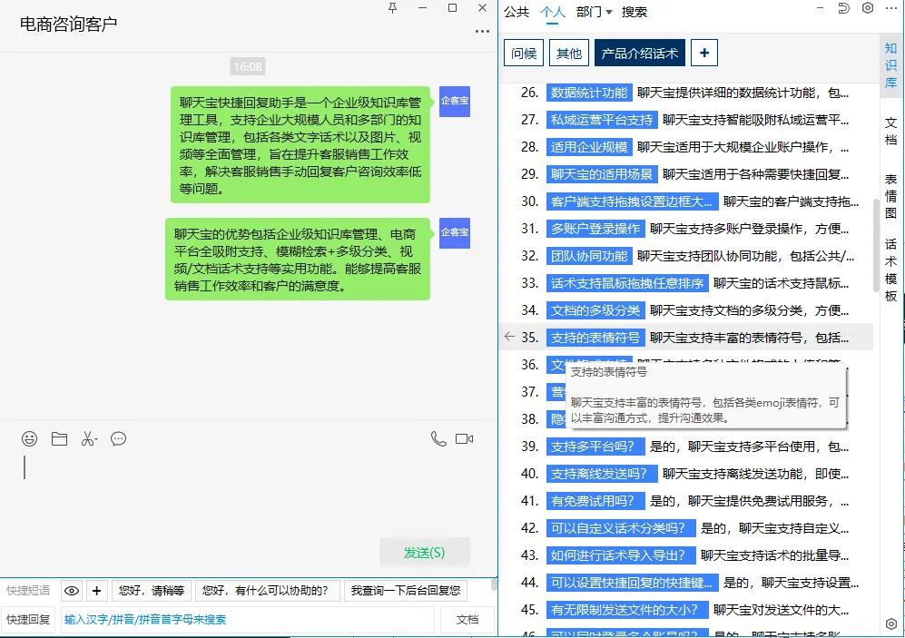The width and height of the screenshot is (905, 638).
Task: Add a new category with plus button
Action: click(x=704, y=53)
